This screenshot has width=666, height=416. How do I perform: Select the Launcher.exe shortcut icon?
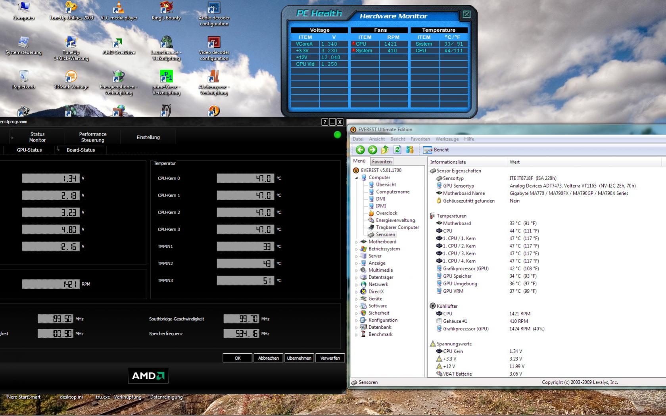[166, 48]
